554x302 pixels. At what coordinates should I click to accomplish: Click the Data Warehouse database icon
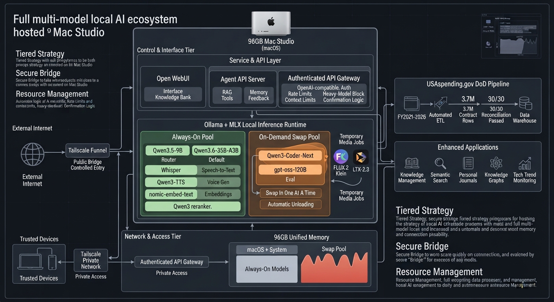pos(525,103)
